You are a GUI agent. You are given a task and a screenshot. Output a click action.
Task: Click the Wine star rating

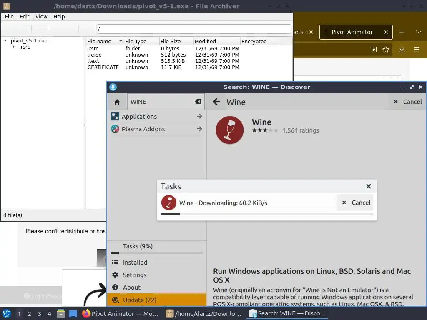point(265,130)
